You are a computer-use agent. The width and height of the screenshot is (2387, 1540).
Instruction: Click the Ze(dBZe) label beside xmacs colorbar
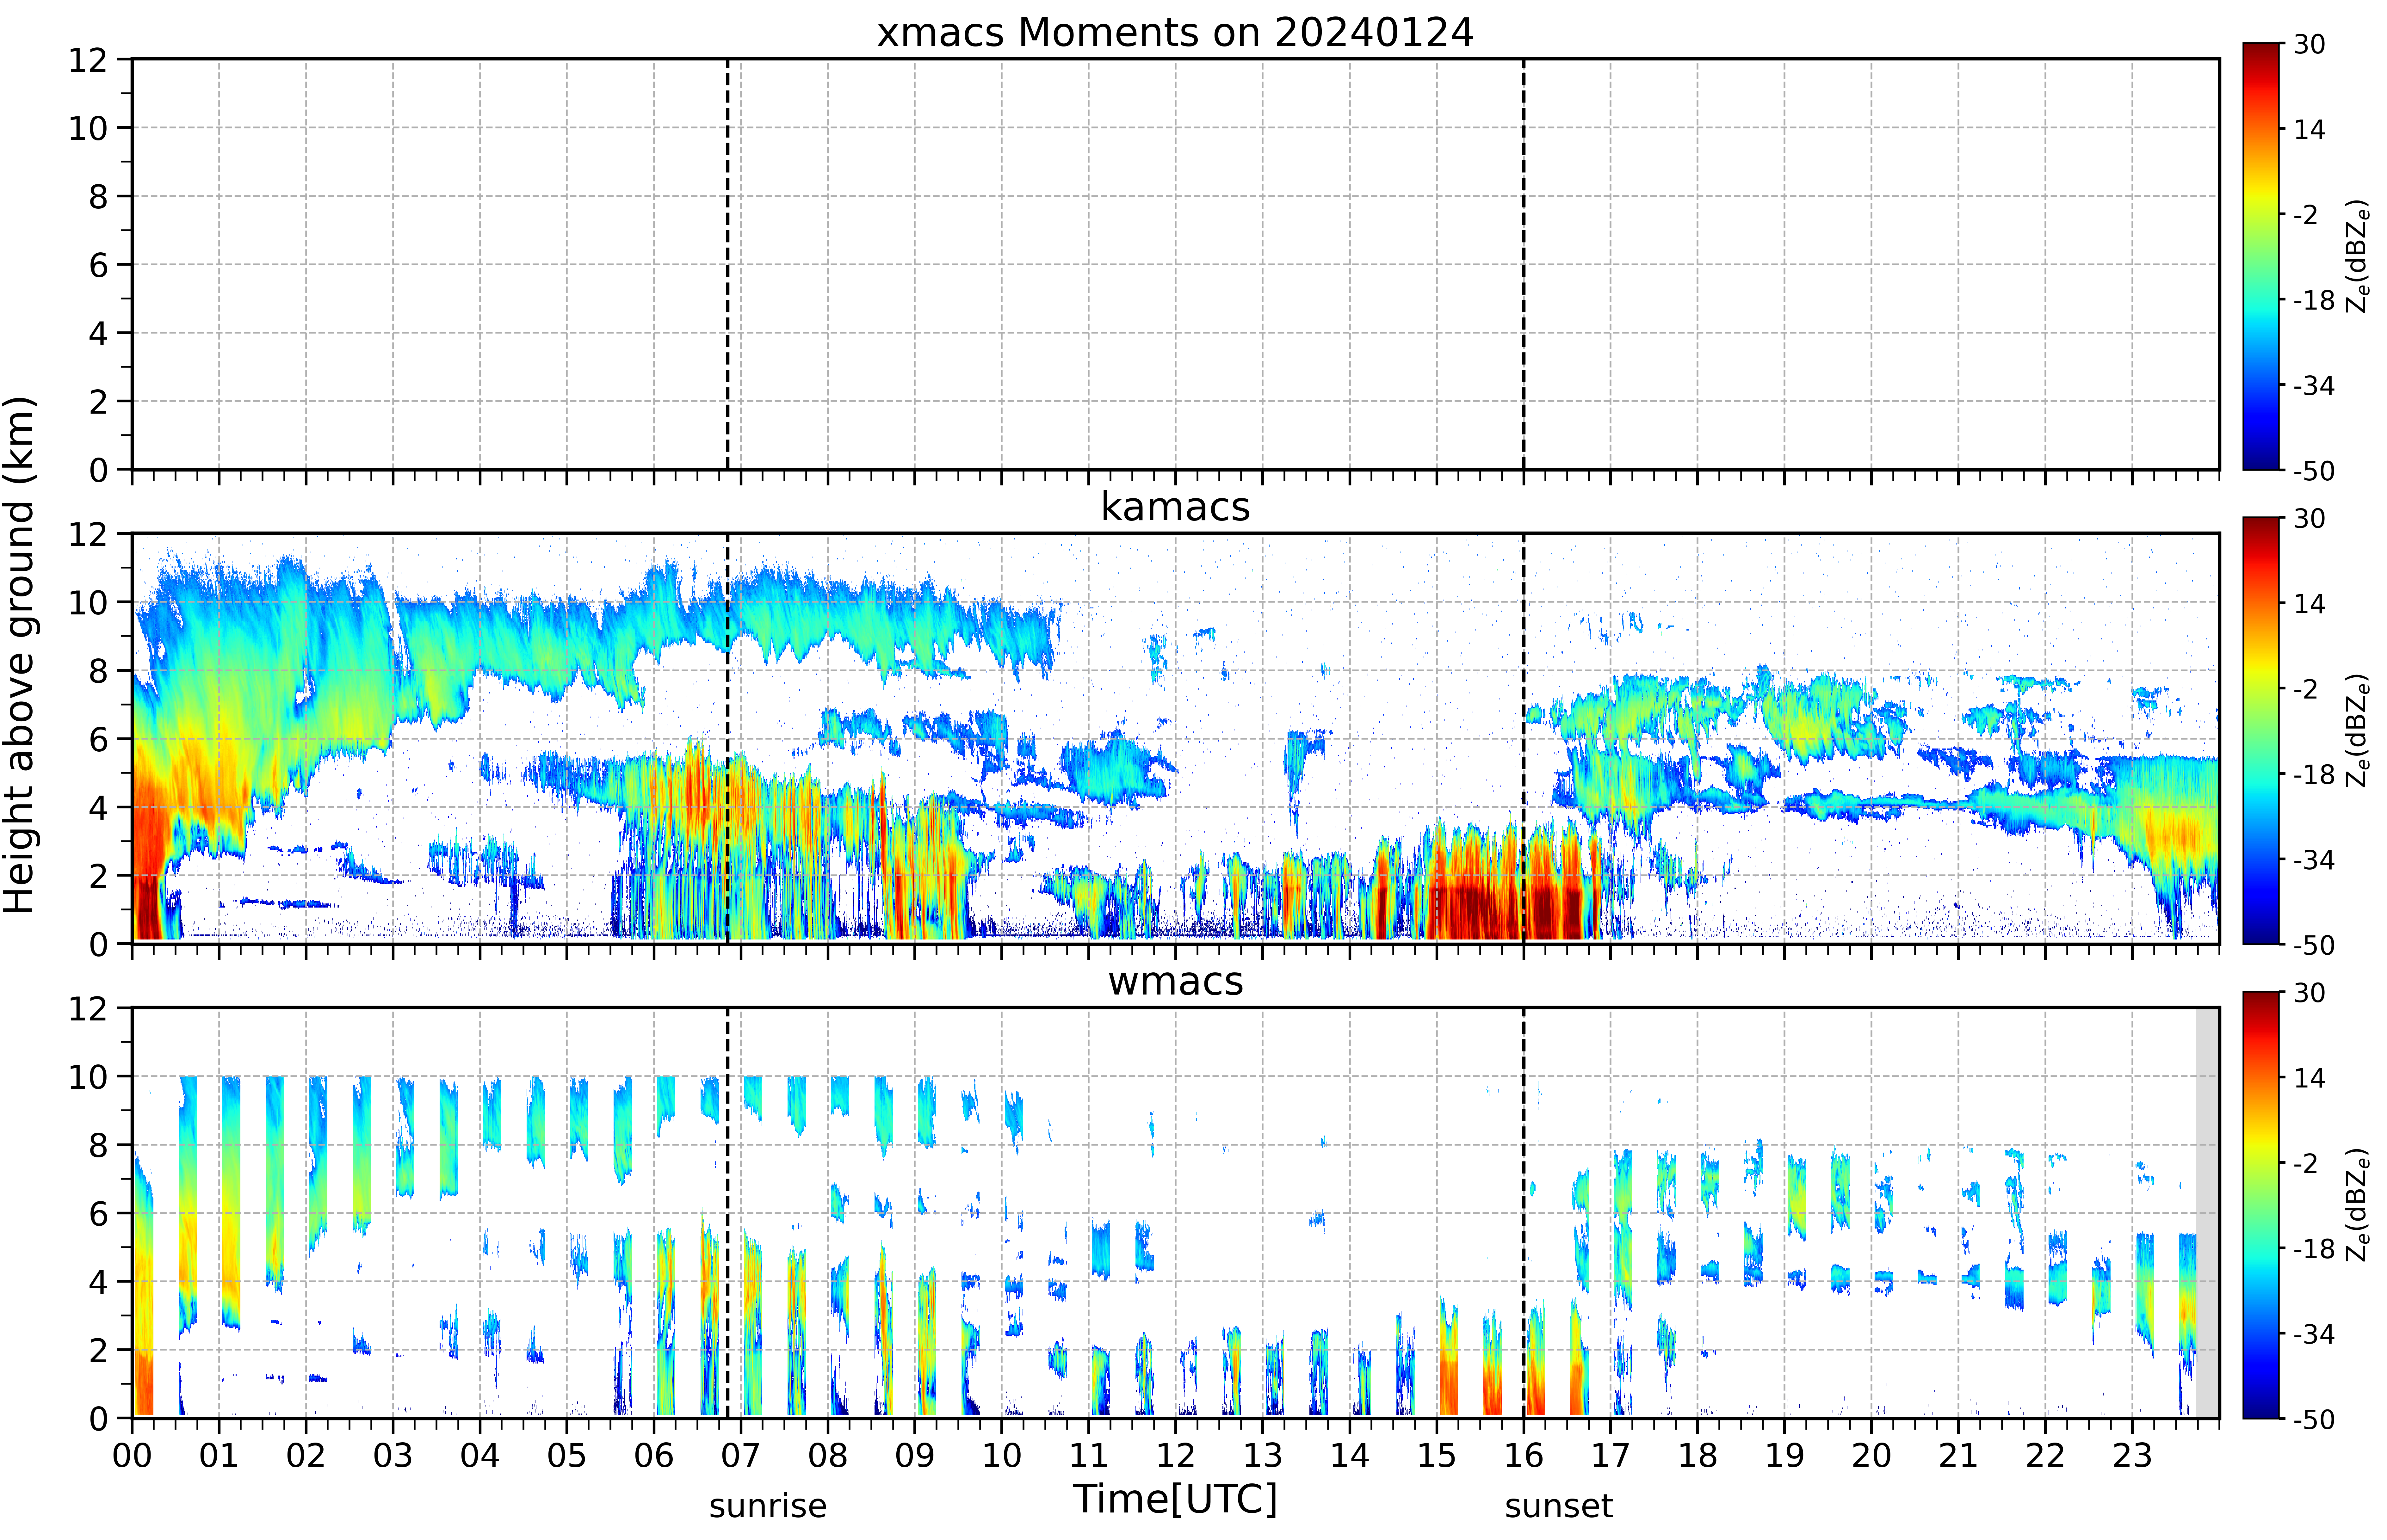tap(2358, 256)
